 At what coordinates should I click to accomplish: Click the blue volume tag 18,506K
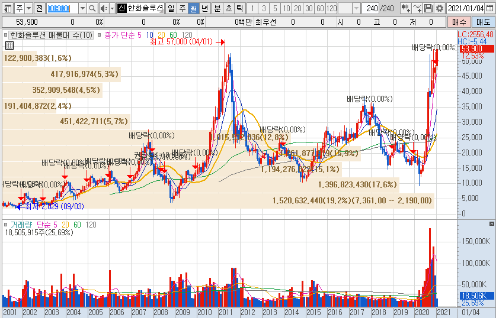(476, 296)
